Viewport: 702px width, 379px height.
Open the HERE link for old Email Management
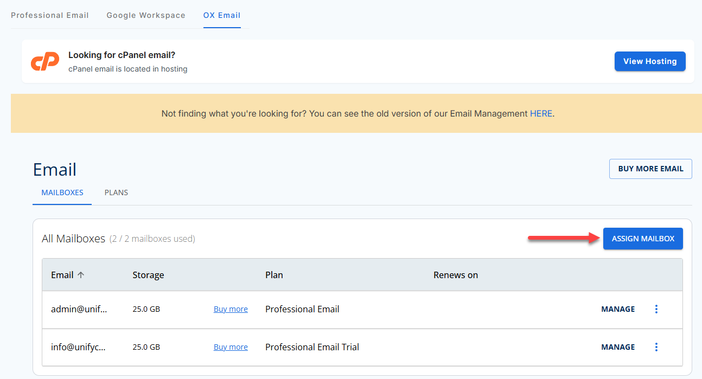(541, 114)
